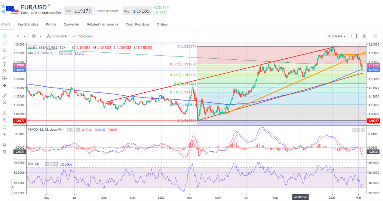The image size is (383, 201).
Task: Enter fullscreen chart mode
Action: click(x=375, y=36)
